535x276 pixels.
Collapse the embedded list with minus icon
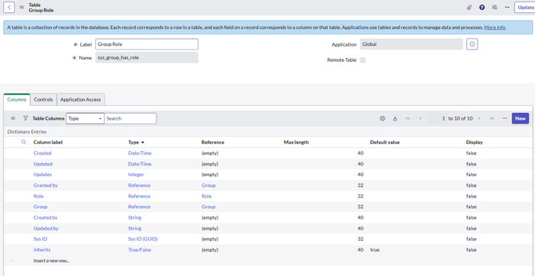(x=504, y=118)
